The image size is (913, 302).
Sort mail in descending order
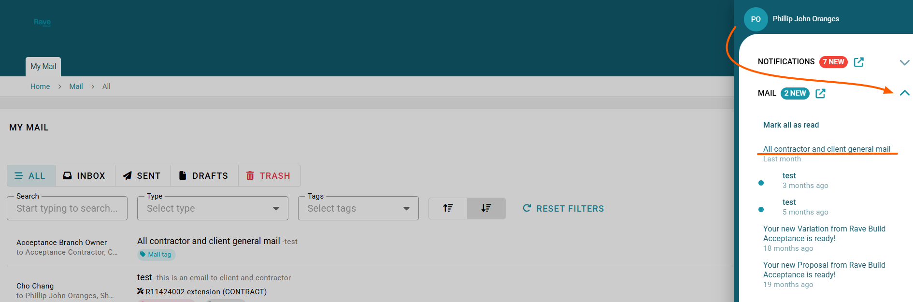click(x=486, y=208)
